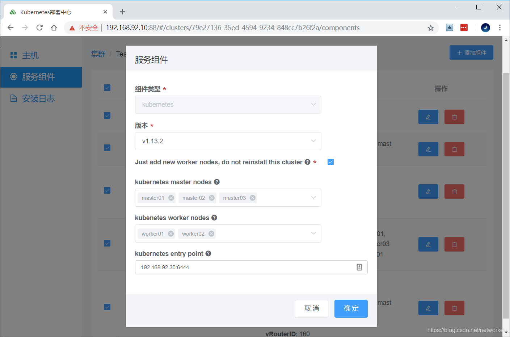Toggle the last component row checkbox
The height and width of the screenshot is (337, 510).
[107, 307]
